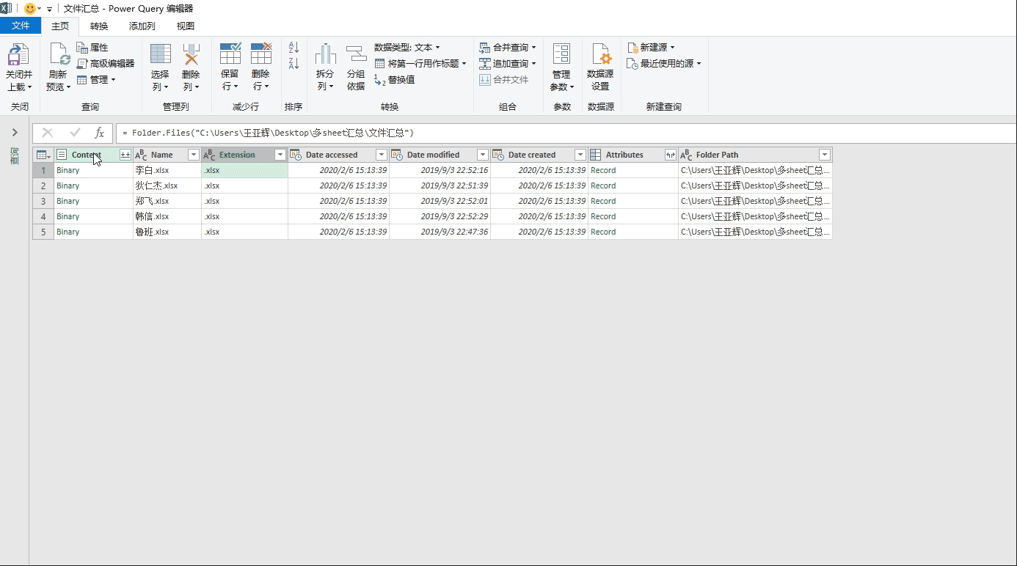Click the table corner menu icon
Image resolution: width=1017 pixels, height=566 pixels.
(x=43, y=155)
